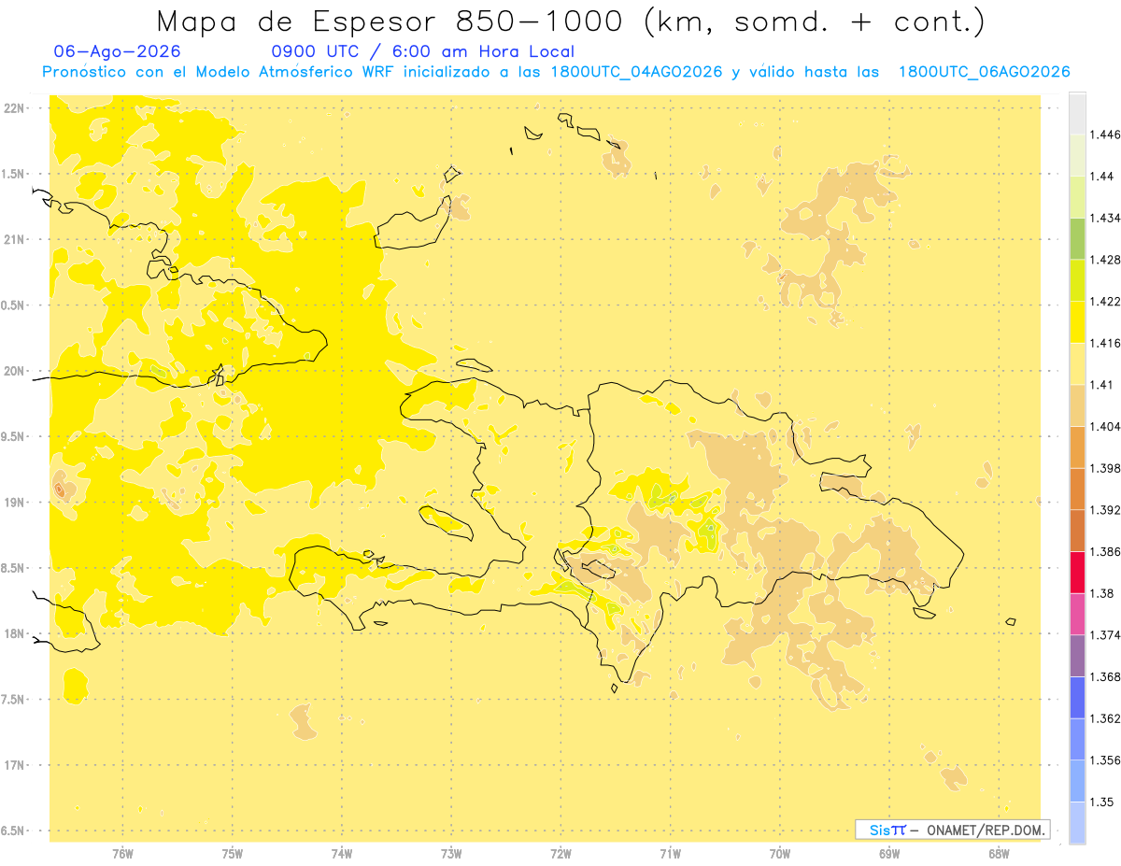Click the purple color band between 1.368 and 1.374
Viewport: 1121px width, 866px height.
(x=1077, y=657)
